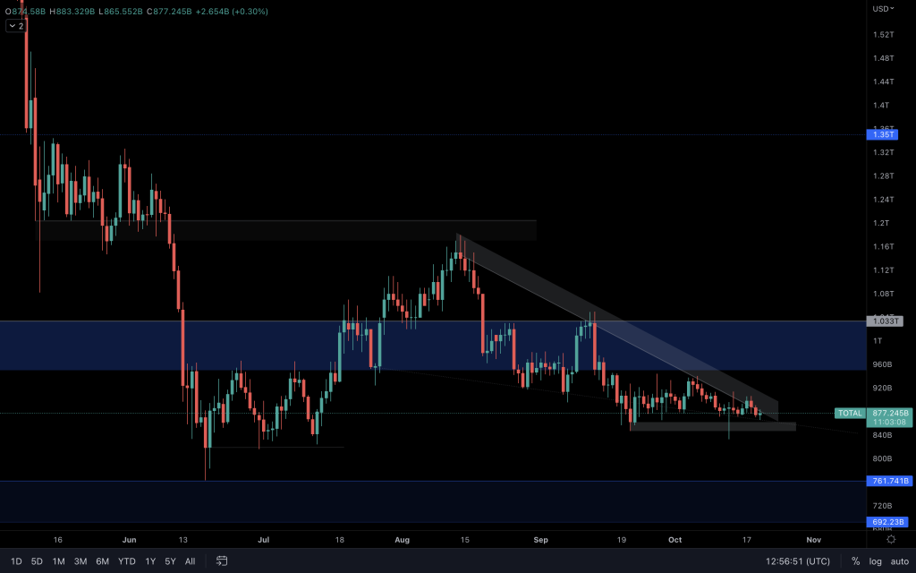This screenshot has width=916, height=573.
Task: Open chart settings gear icon
Action: point(891,539)
